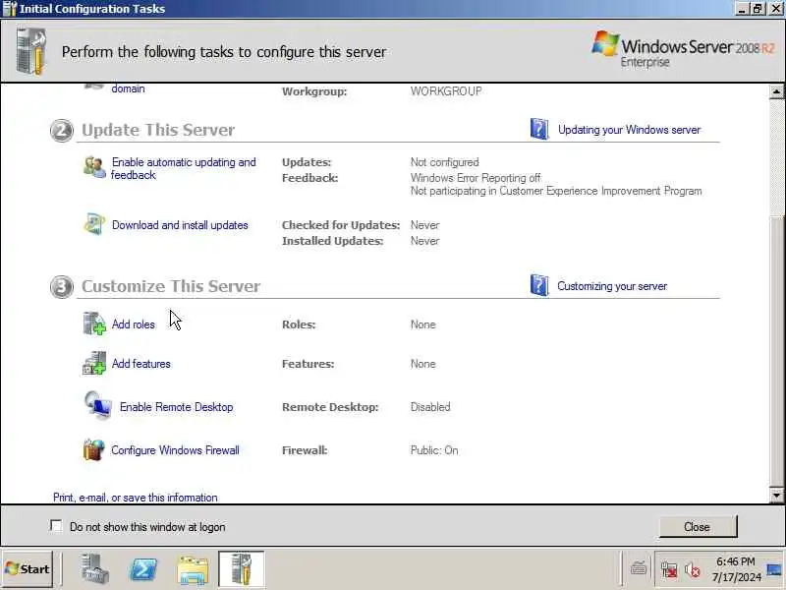Click the Download and install updates icon

(x=94, y=224)
